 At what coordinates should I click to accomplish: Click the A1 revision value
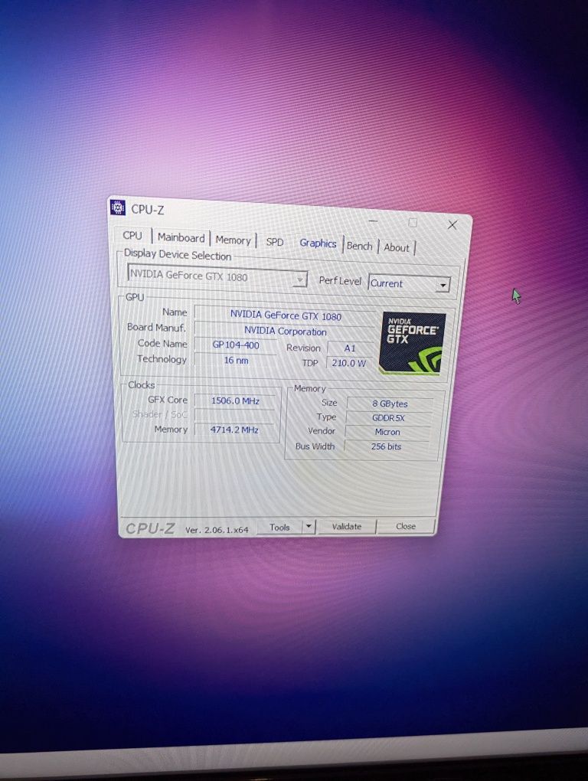click(x=350, y=348)
